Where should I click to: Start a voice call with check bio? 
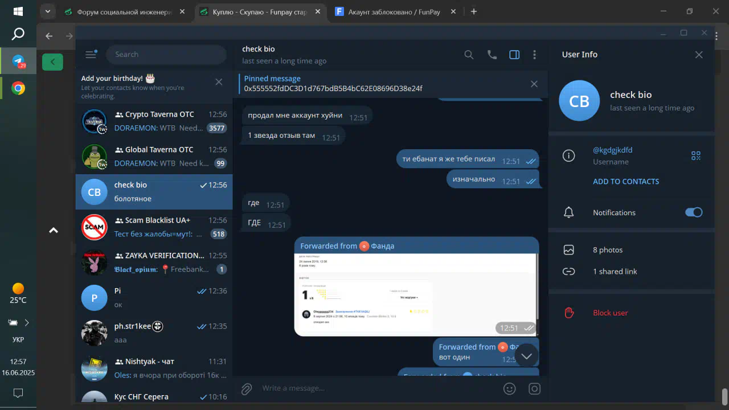(x=492, y=55)
